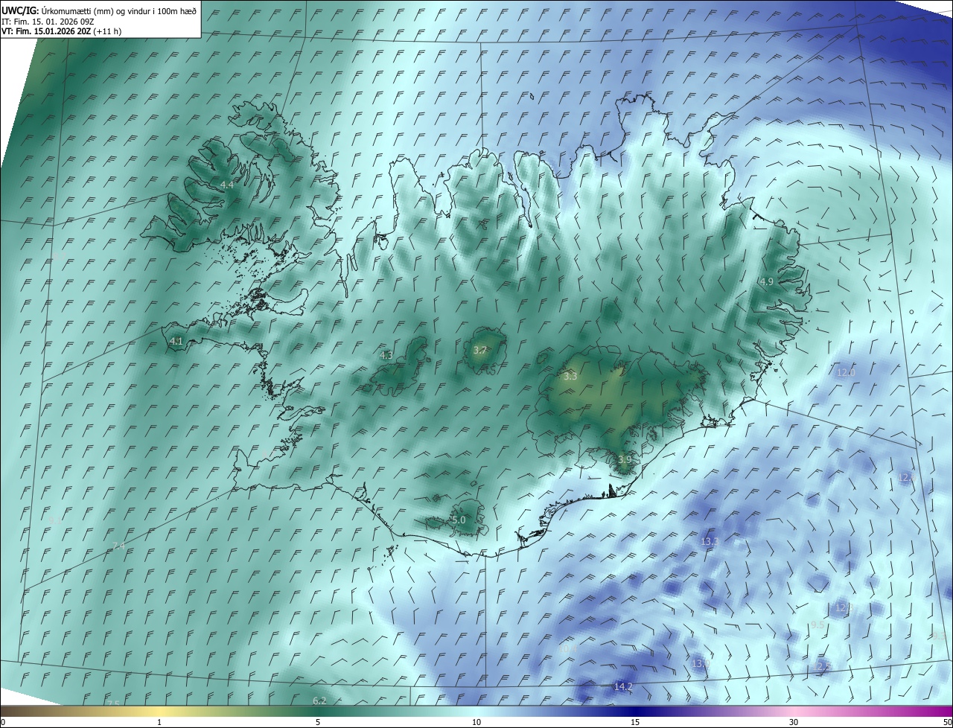Click the faint 7.4 value southwest of Iceland
This screenshot has height=728, width=953.
pos(118,546)
